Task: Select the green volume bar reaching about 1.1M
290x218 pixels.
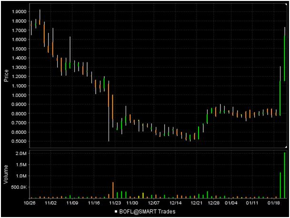Action: [x=280, y=185]
